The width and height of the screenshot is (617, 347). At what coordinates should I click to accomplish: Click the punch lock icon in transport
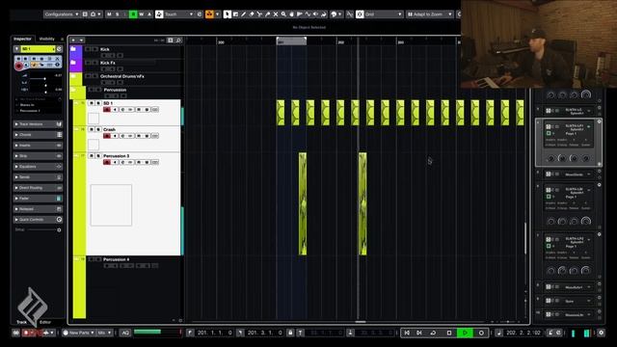tap(290, 333)
